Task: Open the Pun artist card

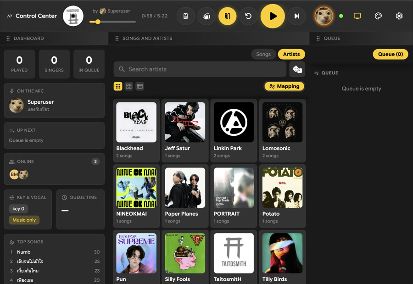Action: point(136,257)
